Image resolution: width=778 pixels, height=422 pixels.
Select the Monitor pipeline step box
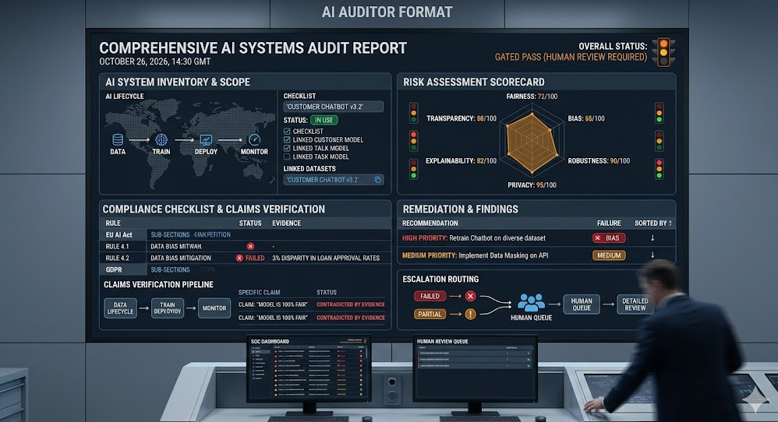pos(214,308)
